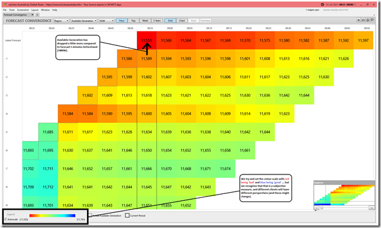Click the help icon in the widget header

click(368, 20)
